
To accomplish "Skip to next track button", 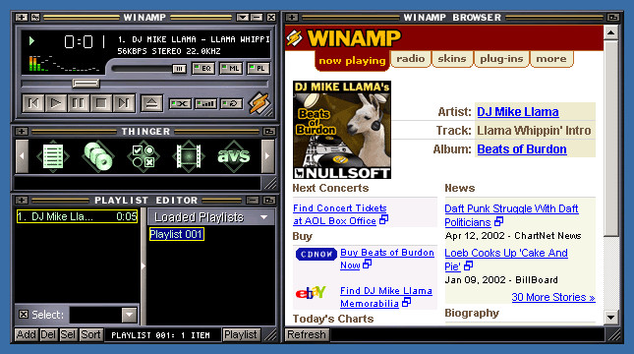I will (124, 103).
